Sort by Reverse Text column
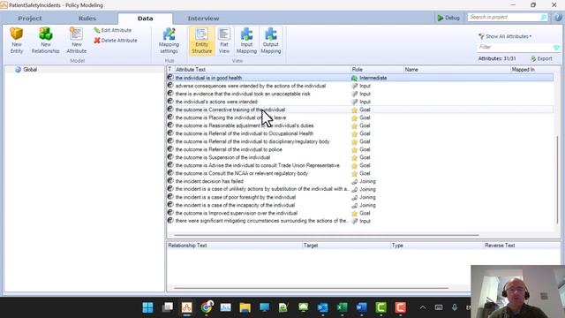This screenshot has width=565, height=318. (x=522, y=246)
